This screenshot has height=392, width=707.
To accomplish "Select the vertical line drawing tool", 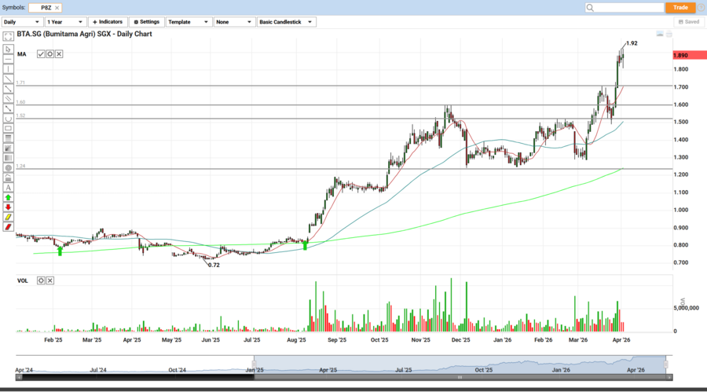I will click(x=8, y=68).
